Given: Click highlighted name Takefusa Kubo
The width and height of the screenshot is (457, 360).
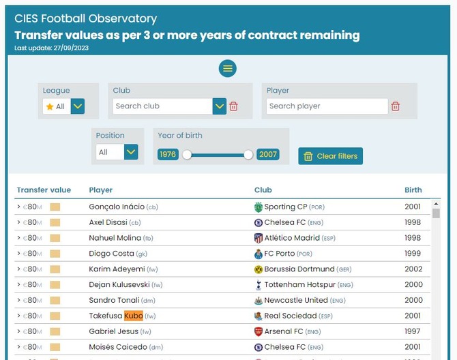Looking at the screenshot, I should pyautogui.click(x=116, y=316).
